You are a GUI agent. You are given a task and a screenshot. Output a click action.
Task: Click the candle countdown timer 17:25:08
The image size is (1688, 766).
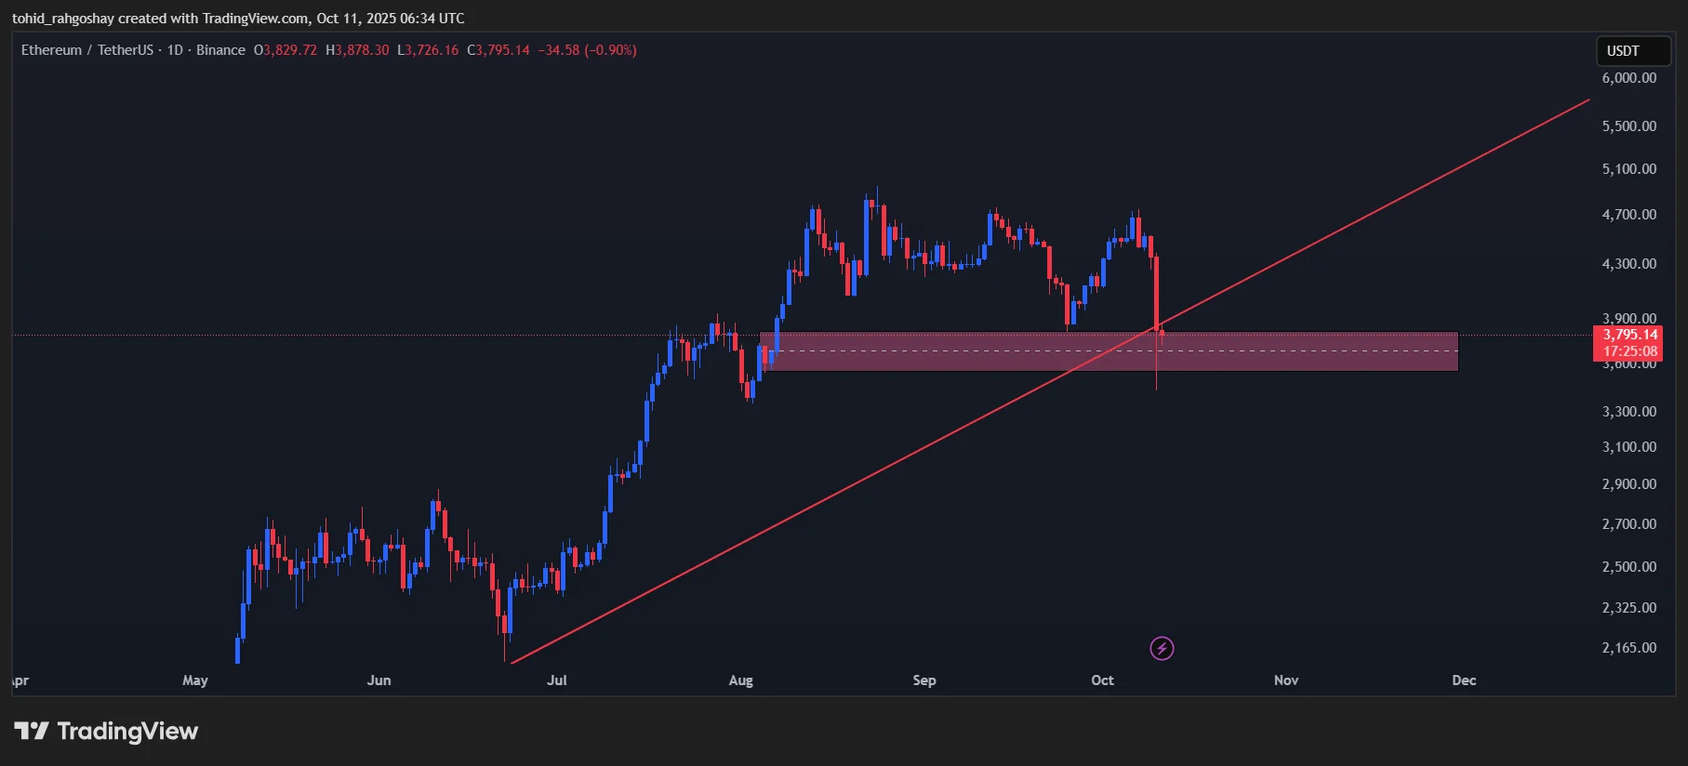point(1629,351)
